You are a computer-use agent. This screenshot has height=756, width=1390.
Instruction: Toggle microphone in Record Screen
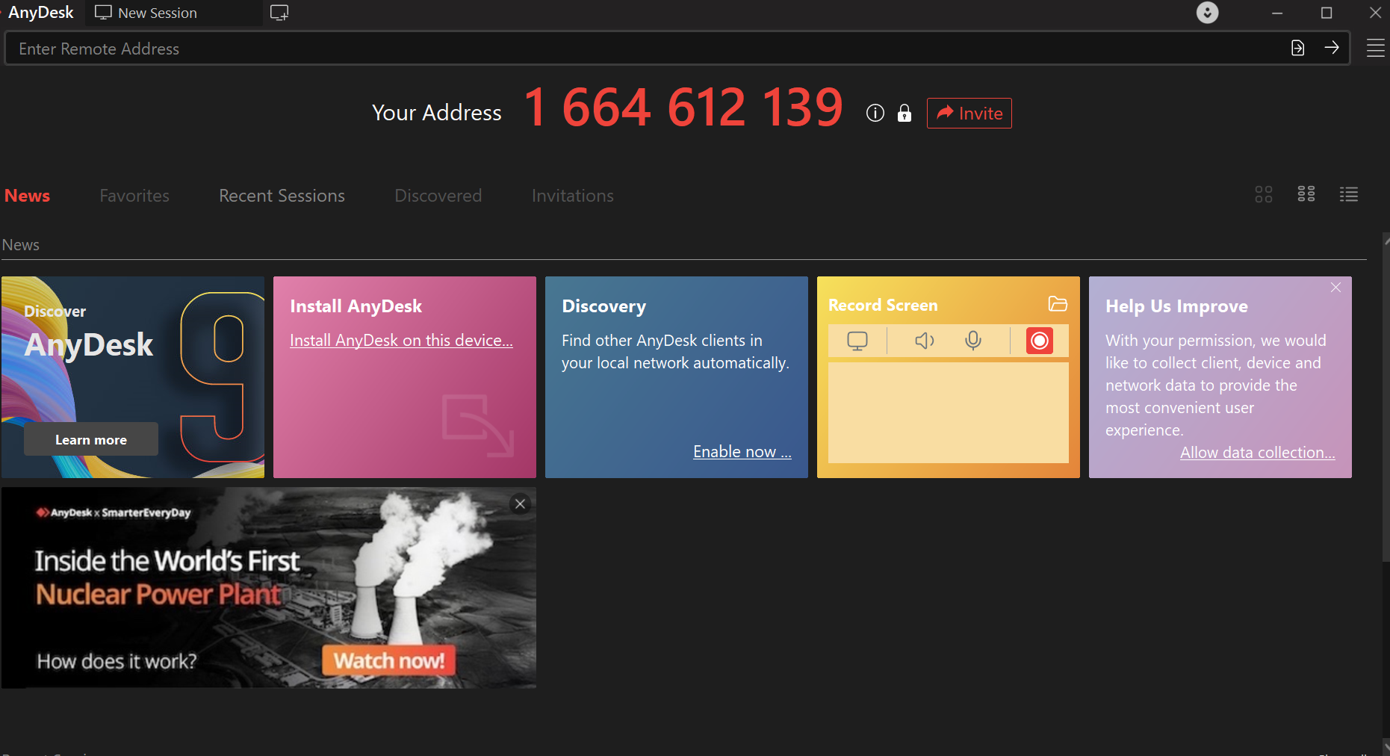click(x=972, y=341)
